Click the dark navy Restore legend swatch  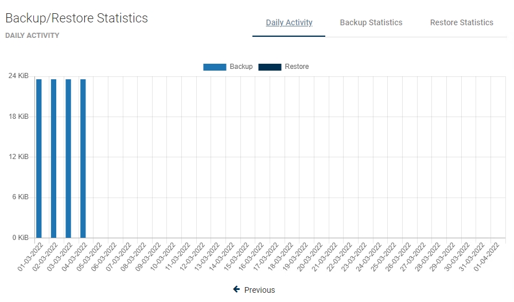click(270, 67)
